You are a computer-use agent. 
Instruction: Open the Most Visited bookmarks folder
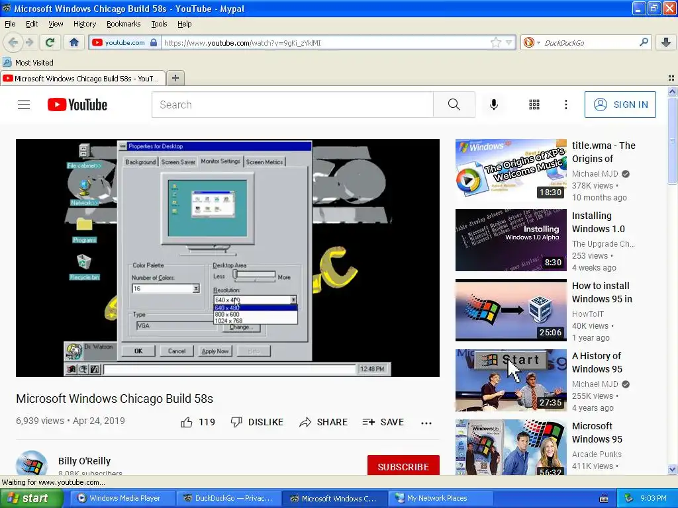[x=28, y=63]
